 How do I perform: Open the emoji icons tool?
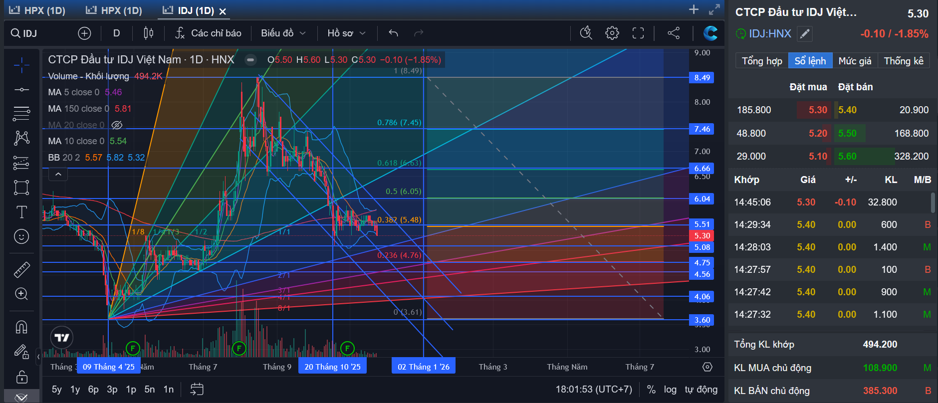tap(21, 236)
